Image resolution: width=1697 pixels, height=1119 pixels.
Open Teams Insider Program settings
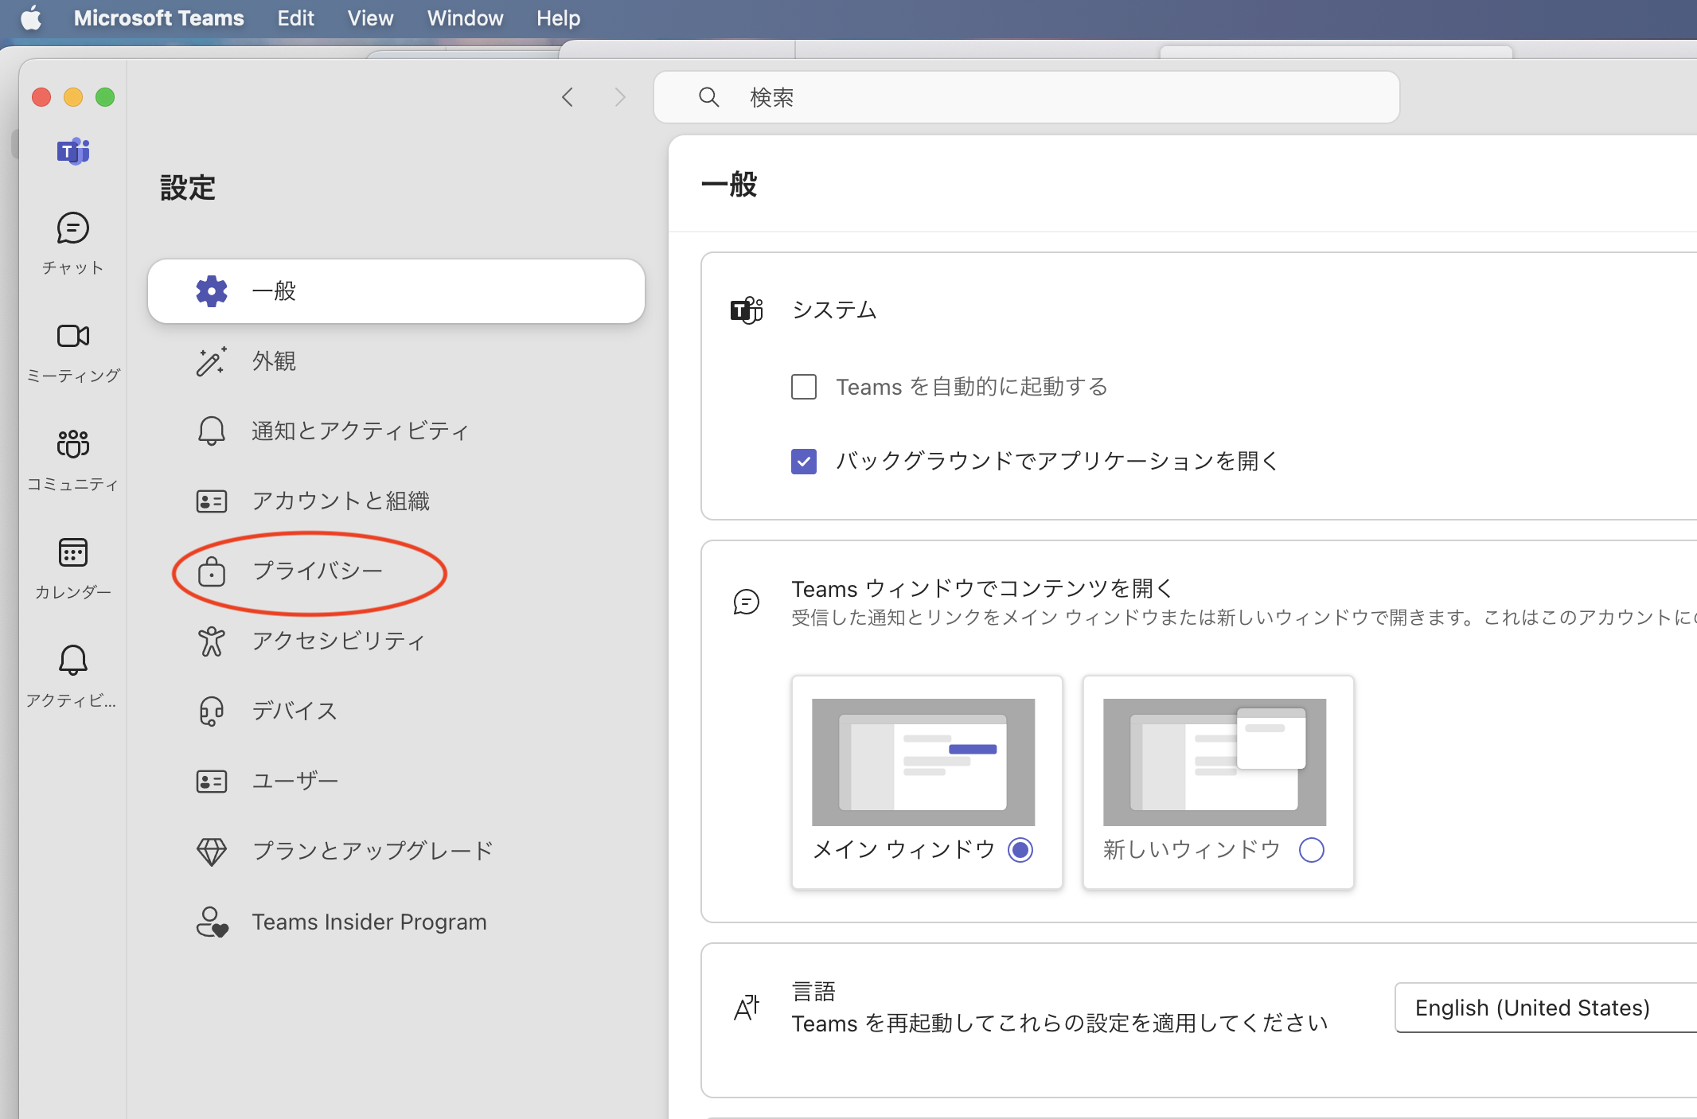[x=368, y=922]
